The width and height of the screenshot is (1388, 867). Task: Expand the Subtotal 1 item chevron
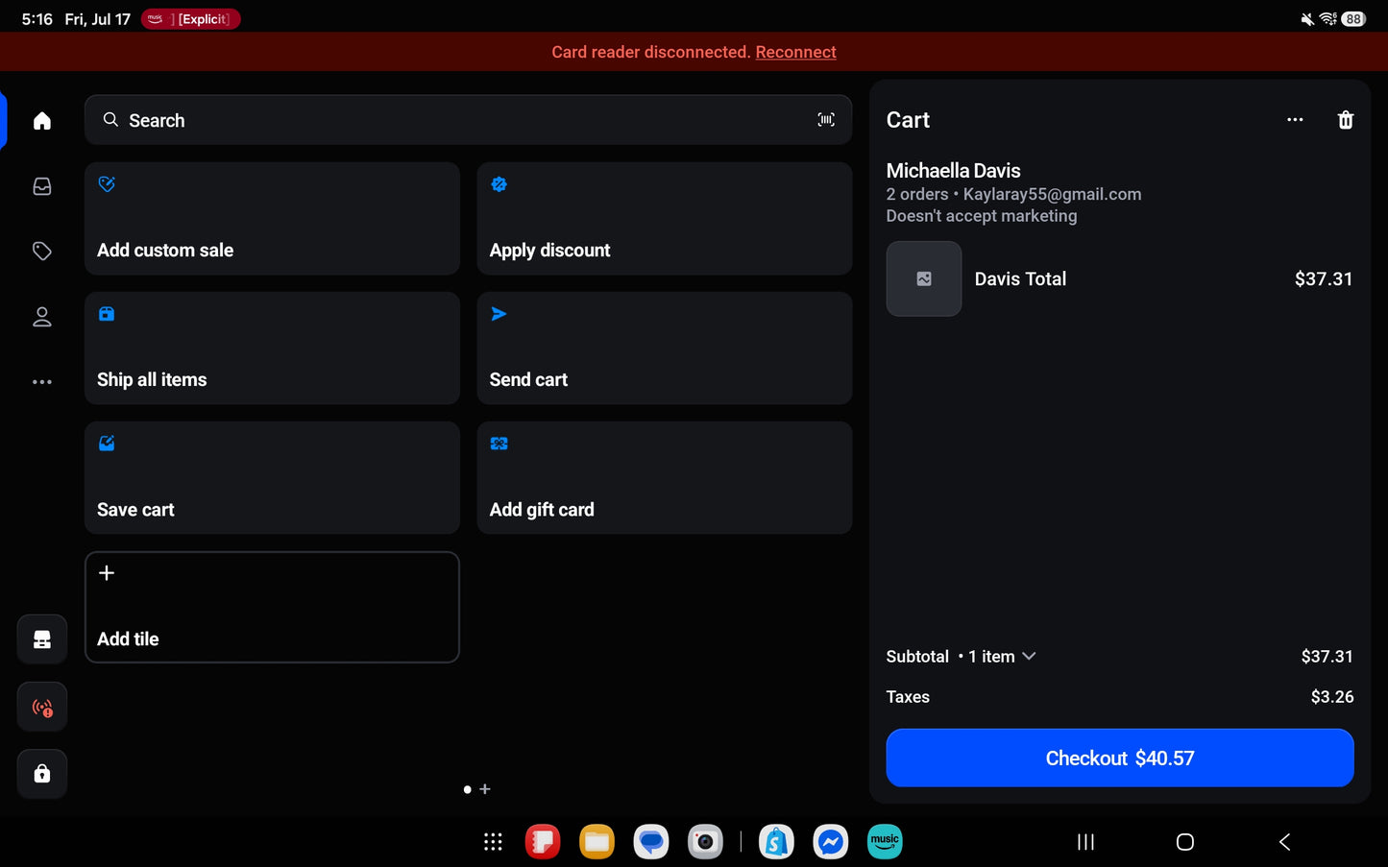click(x=1029, y=657)
